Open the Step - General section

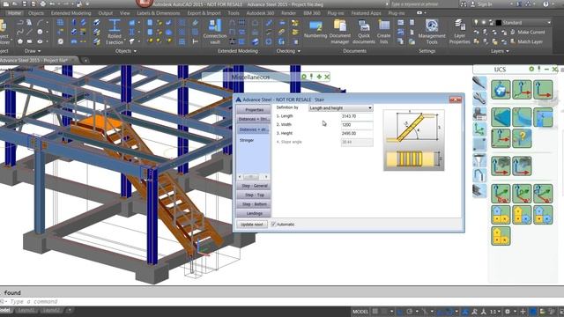(x=254, y=186)
